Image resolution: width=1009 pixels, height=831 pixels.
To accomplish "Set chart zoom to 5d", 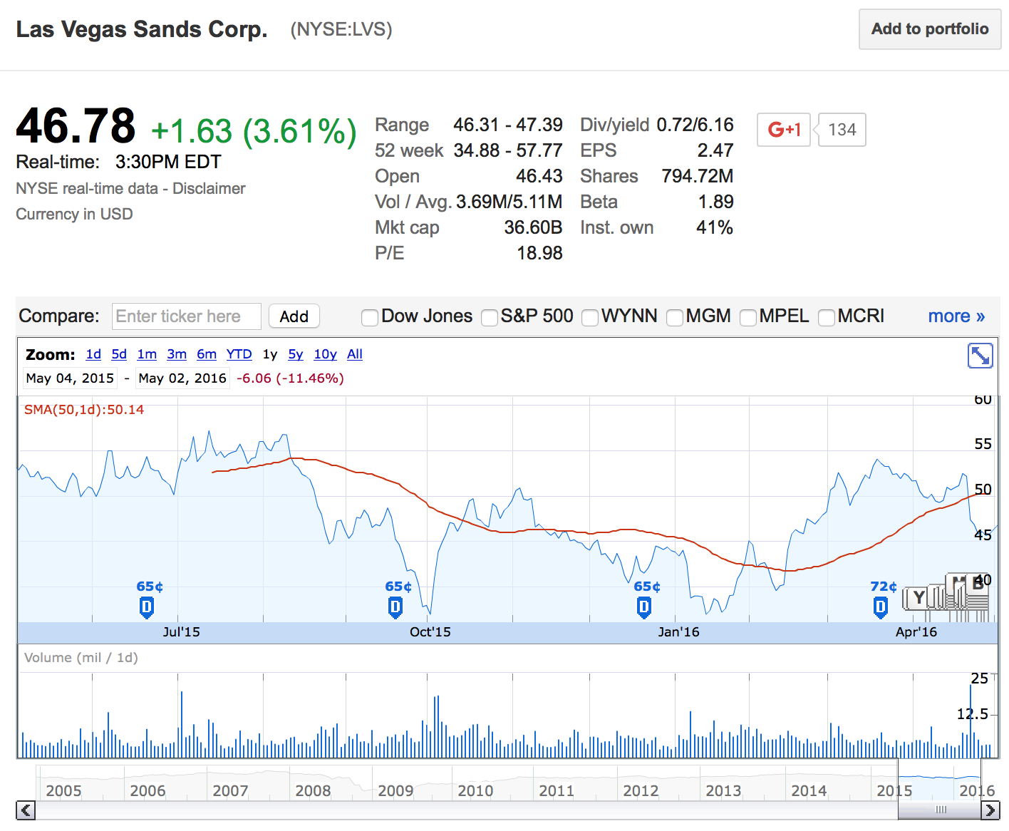I will [119, 354].
